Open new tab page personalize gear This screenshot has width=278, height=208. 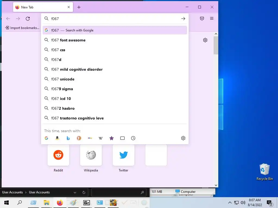coord(205,40)
